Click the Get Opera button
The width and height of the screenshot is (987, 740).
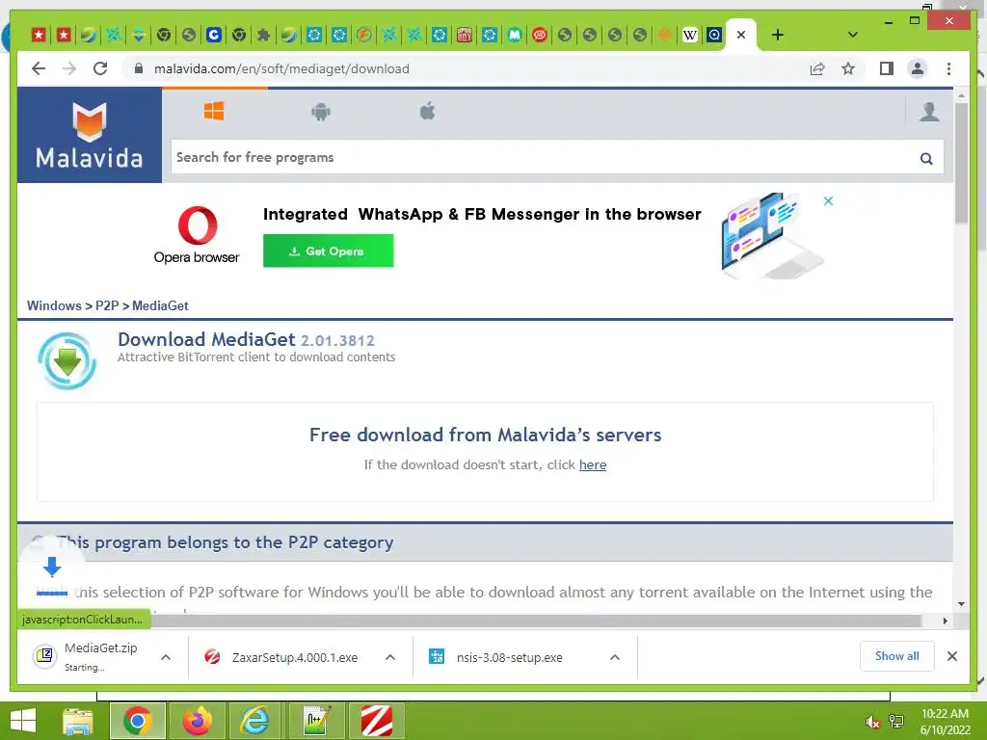coord(328,251)
